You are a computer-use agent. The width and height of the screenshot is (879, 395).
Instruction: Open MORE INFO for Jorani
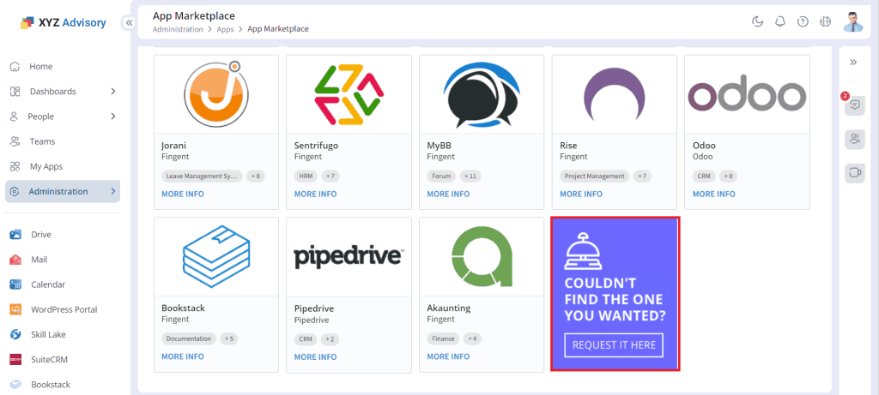pos(183,195)
